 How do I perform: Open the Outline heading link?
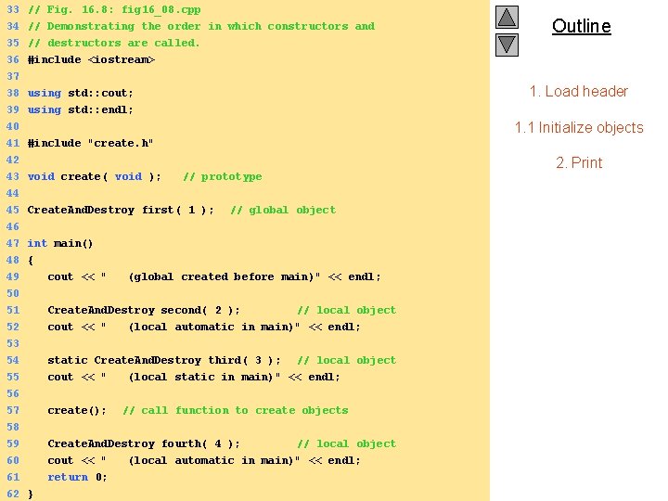581,26
